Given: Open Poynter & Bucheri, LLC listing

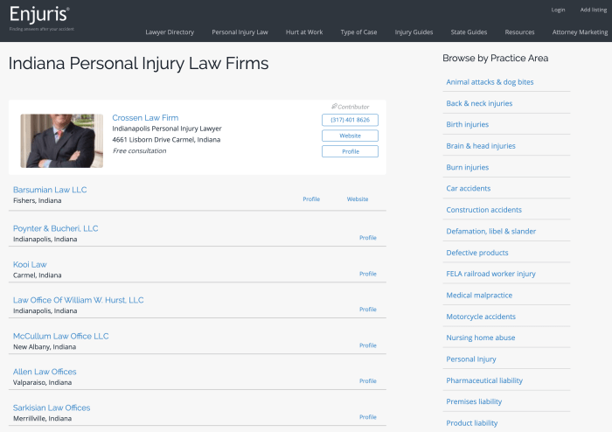Looking at the screenshot, I should pyautogui.click(x=55, y=228).
